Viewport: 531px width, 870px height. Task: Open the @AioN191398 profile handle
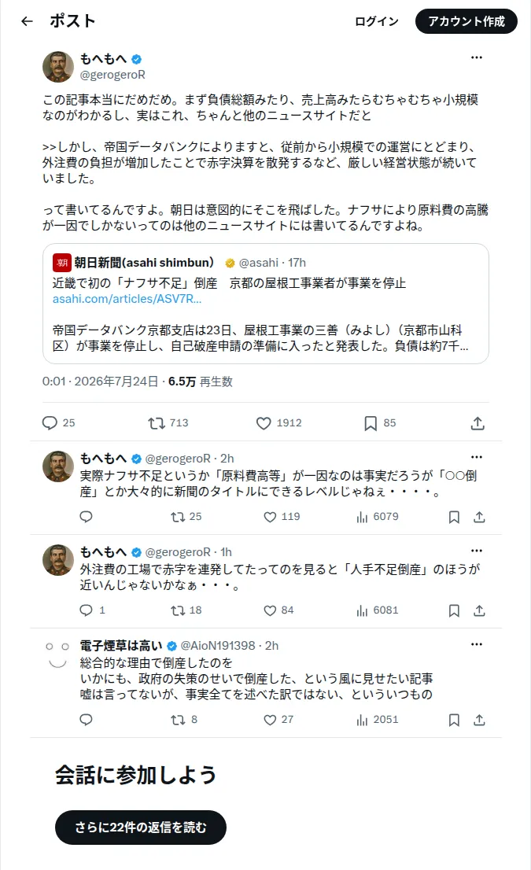click(x=217, y=645)
